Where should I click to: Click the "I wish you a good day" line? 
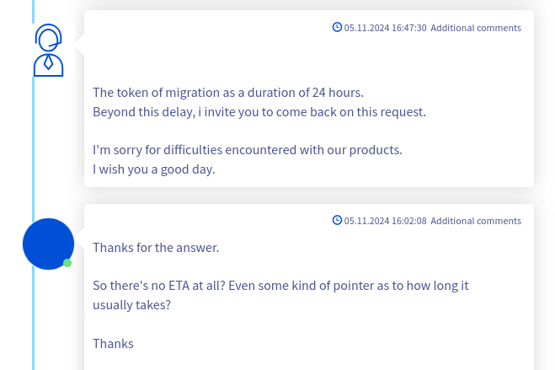tap(153, 169)
